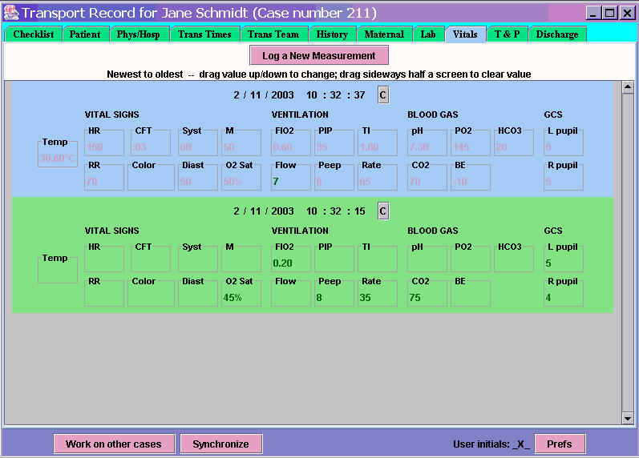Maximize the Transport Record window
The height and width of the screenshot is (458, 639).
coord(609,13)
